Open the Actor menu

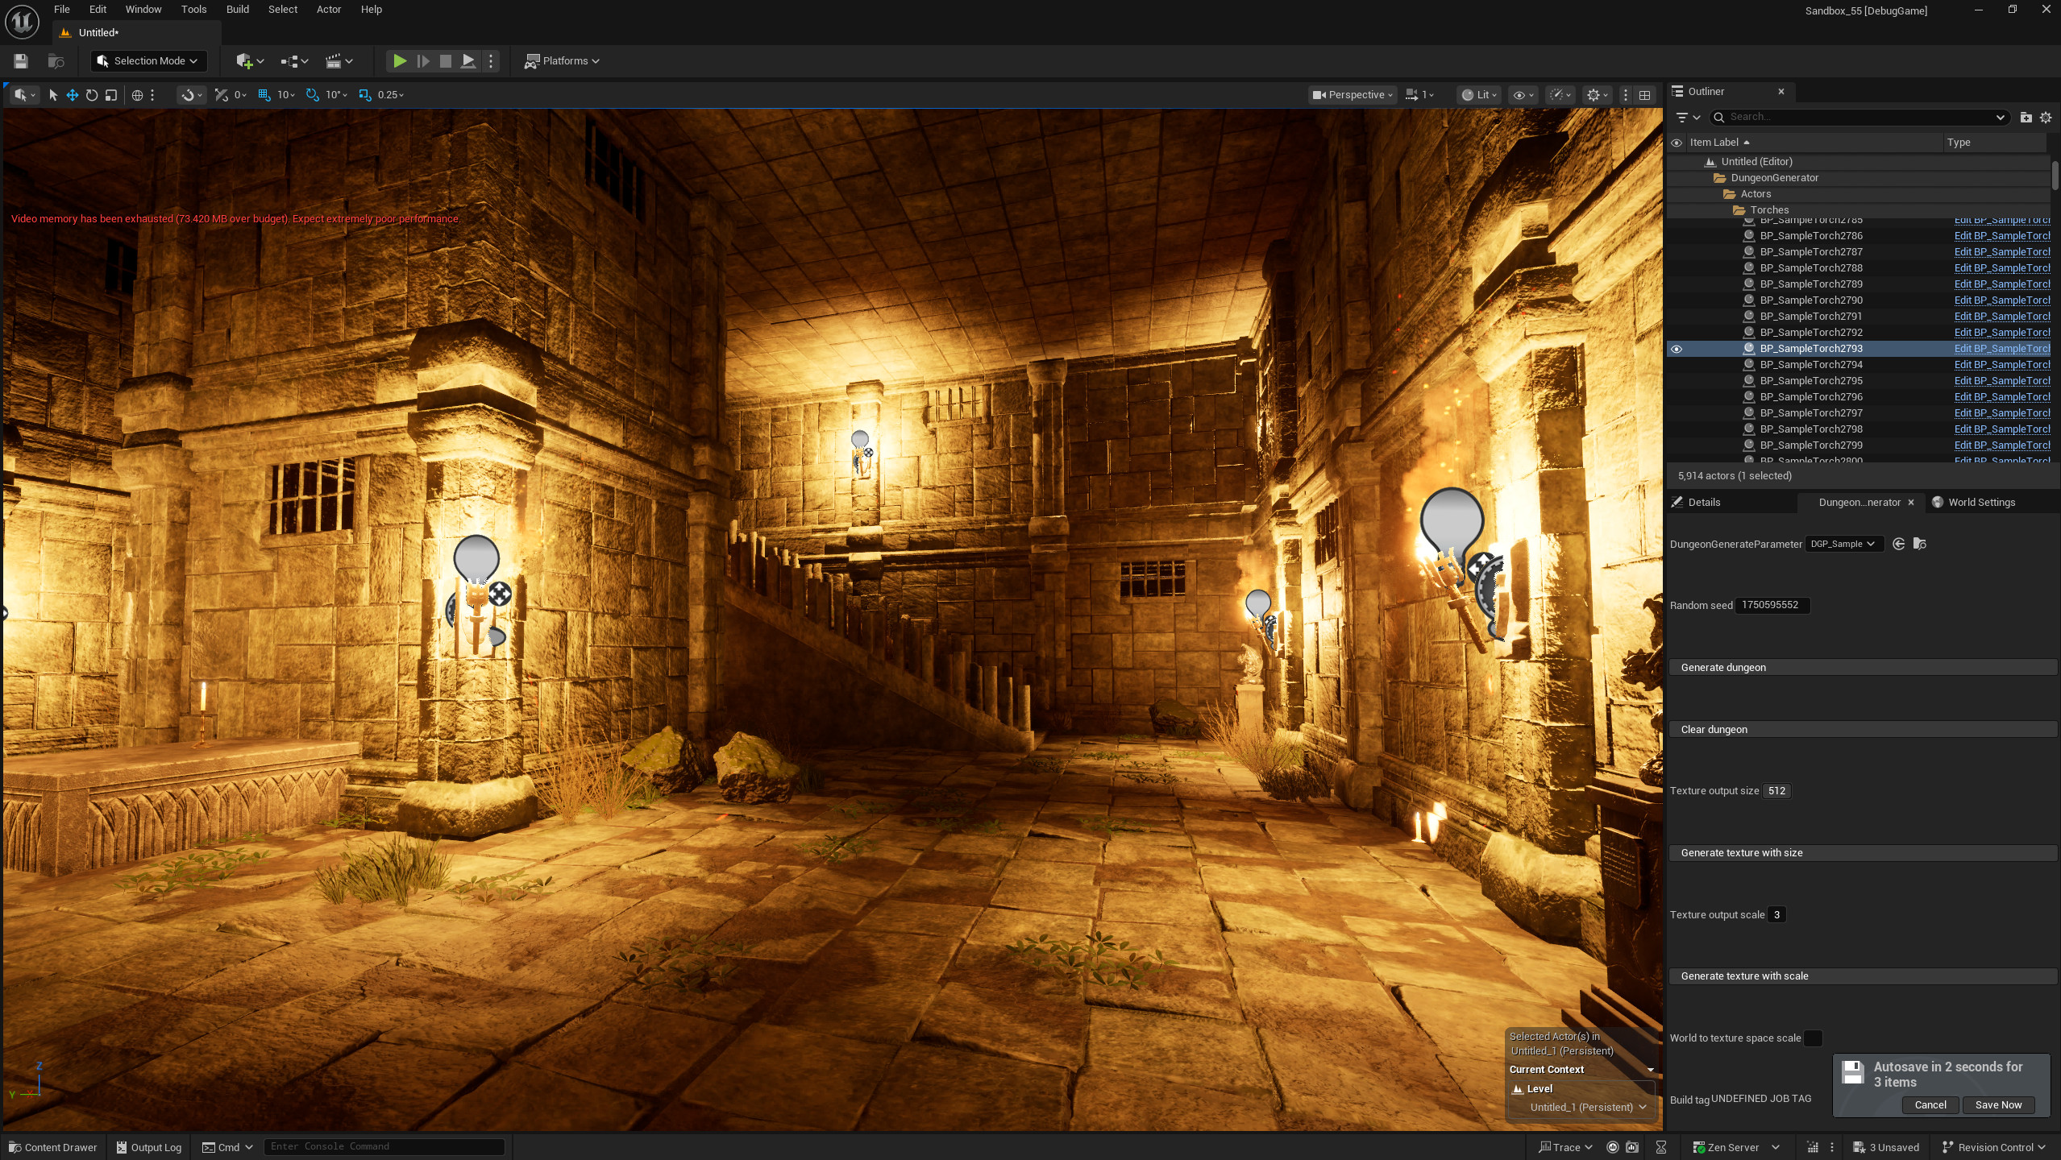point(329,10)
